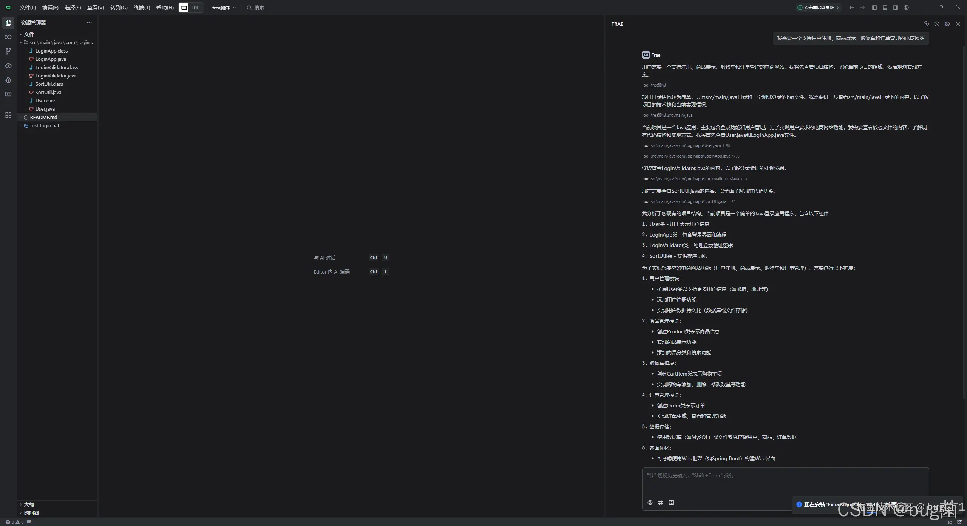967x526 pixels.
Task: Click the image attach icon in chat input
Action: 671,503
